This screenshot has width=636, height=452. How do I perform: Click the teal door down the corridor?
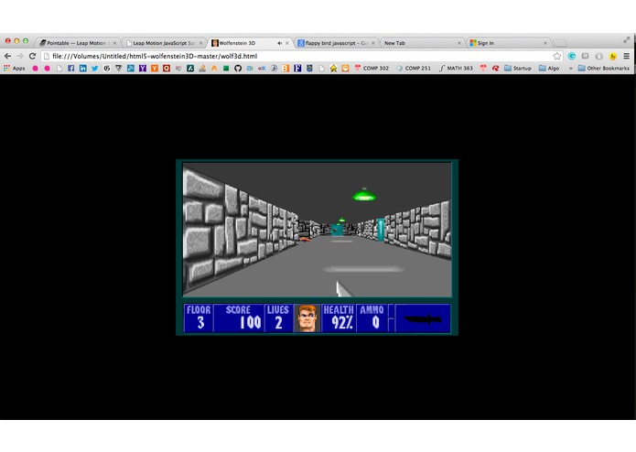pos(337,230)
